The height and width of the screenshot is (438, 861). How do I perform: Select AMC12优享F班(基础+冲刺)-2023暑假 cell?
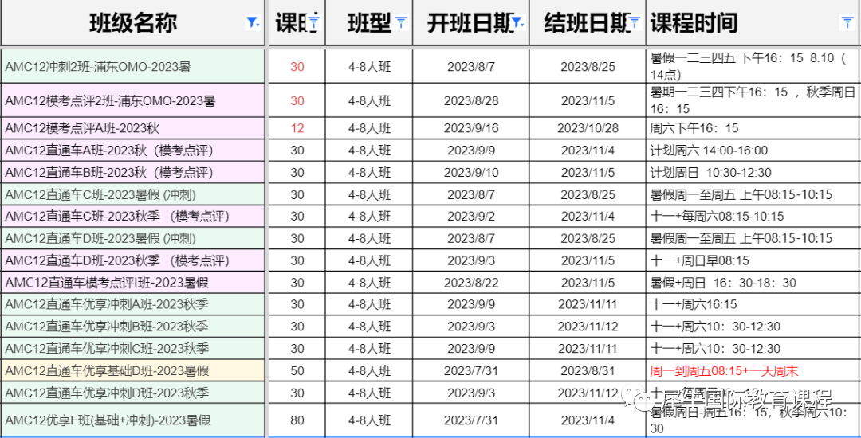[133, 420]
